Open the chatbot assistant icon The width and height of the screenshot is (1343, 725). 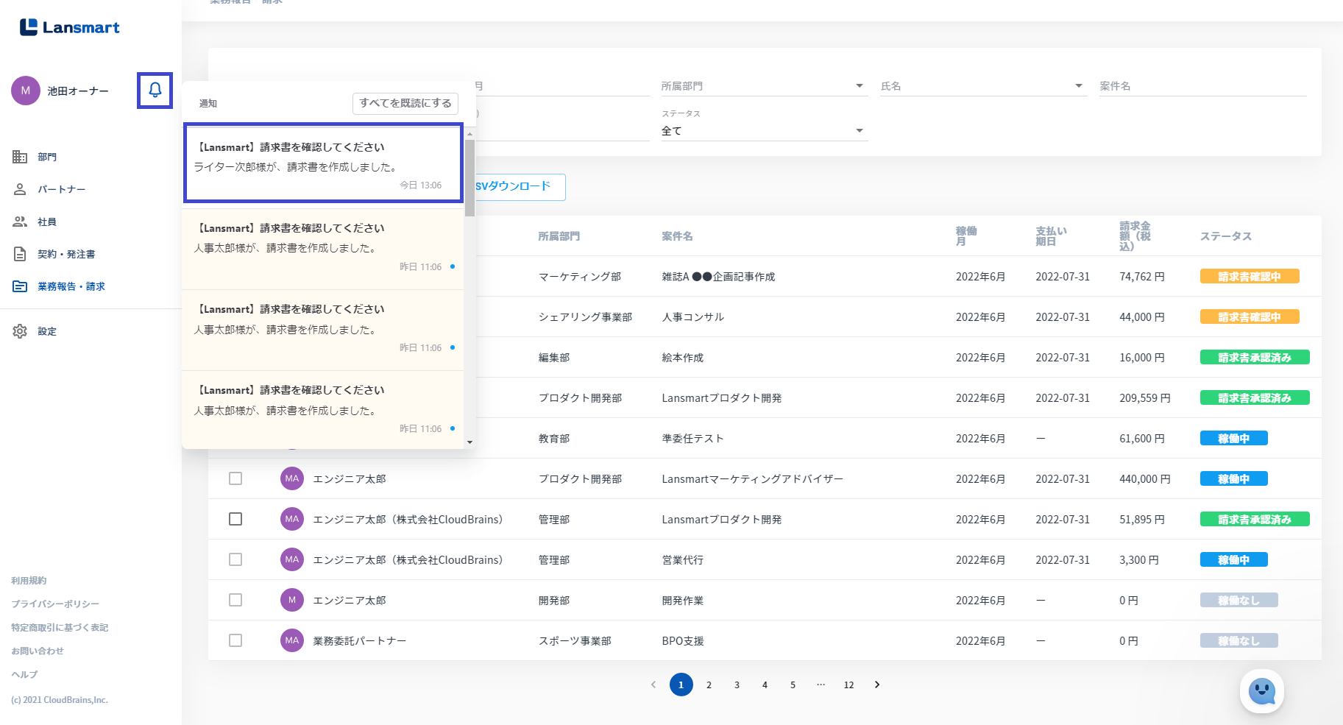(x=1261, y=691)
